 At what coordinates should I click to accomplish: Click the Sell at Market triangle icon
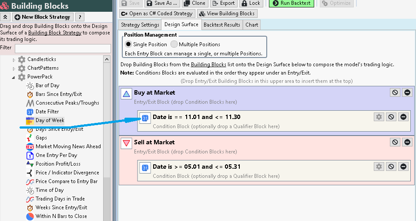(x=126, y=143)
